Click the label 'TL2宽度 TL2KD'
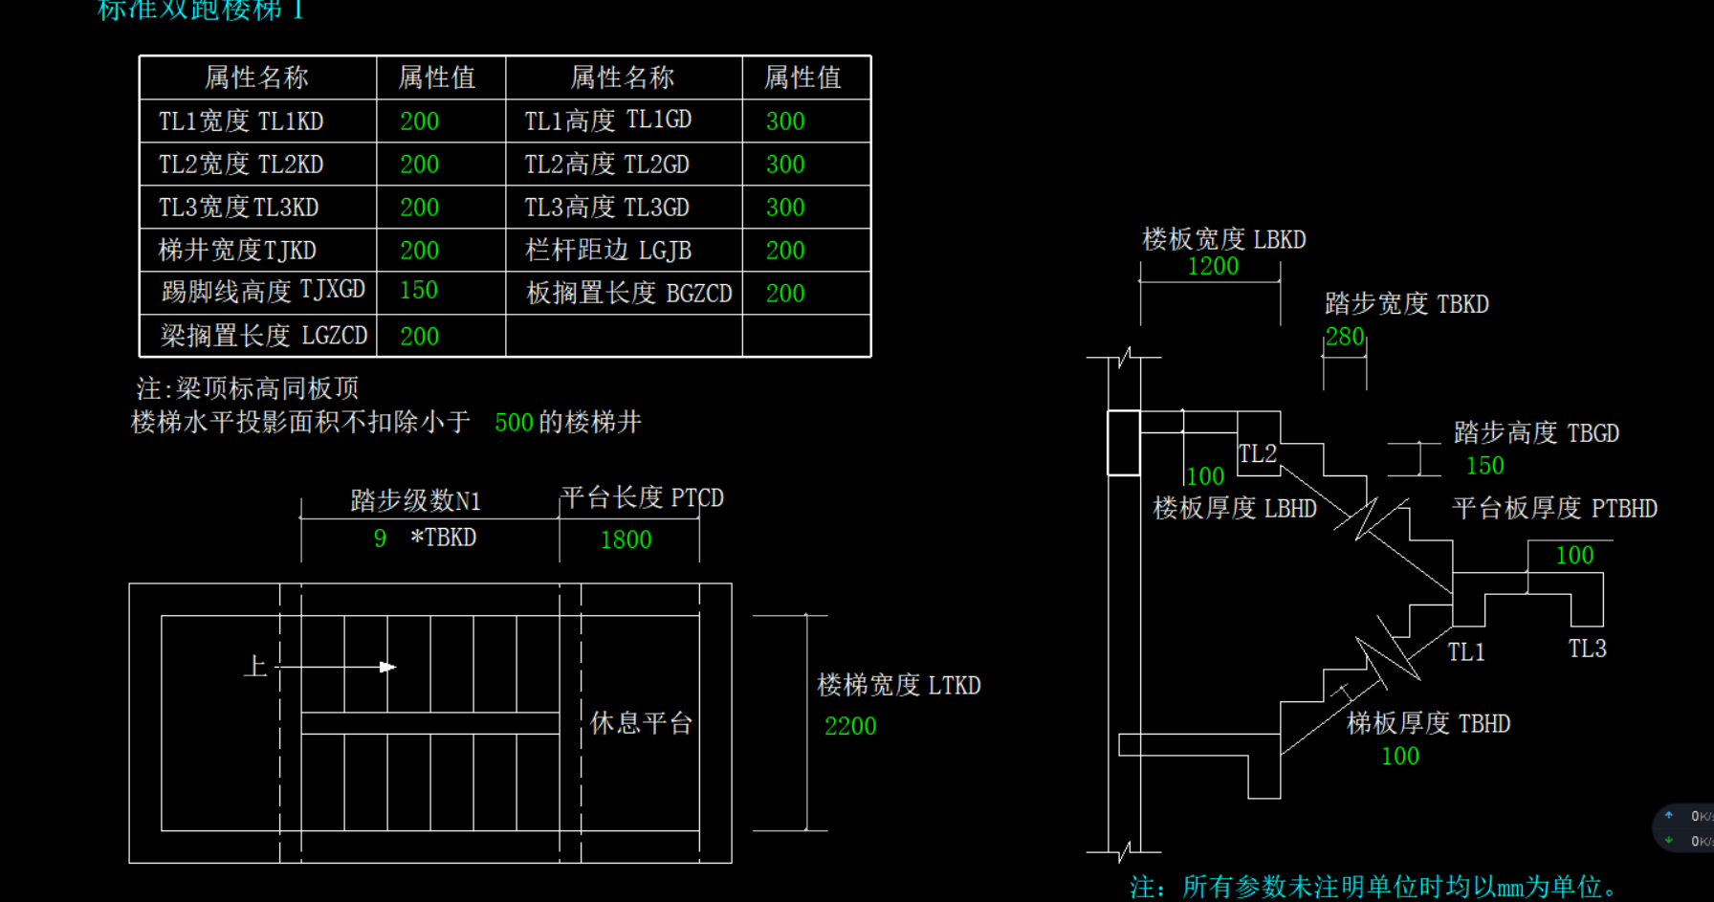This screenshot has height=902, width=1714. coord(241,165)
